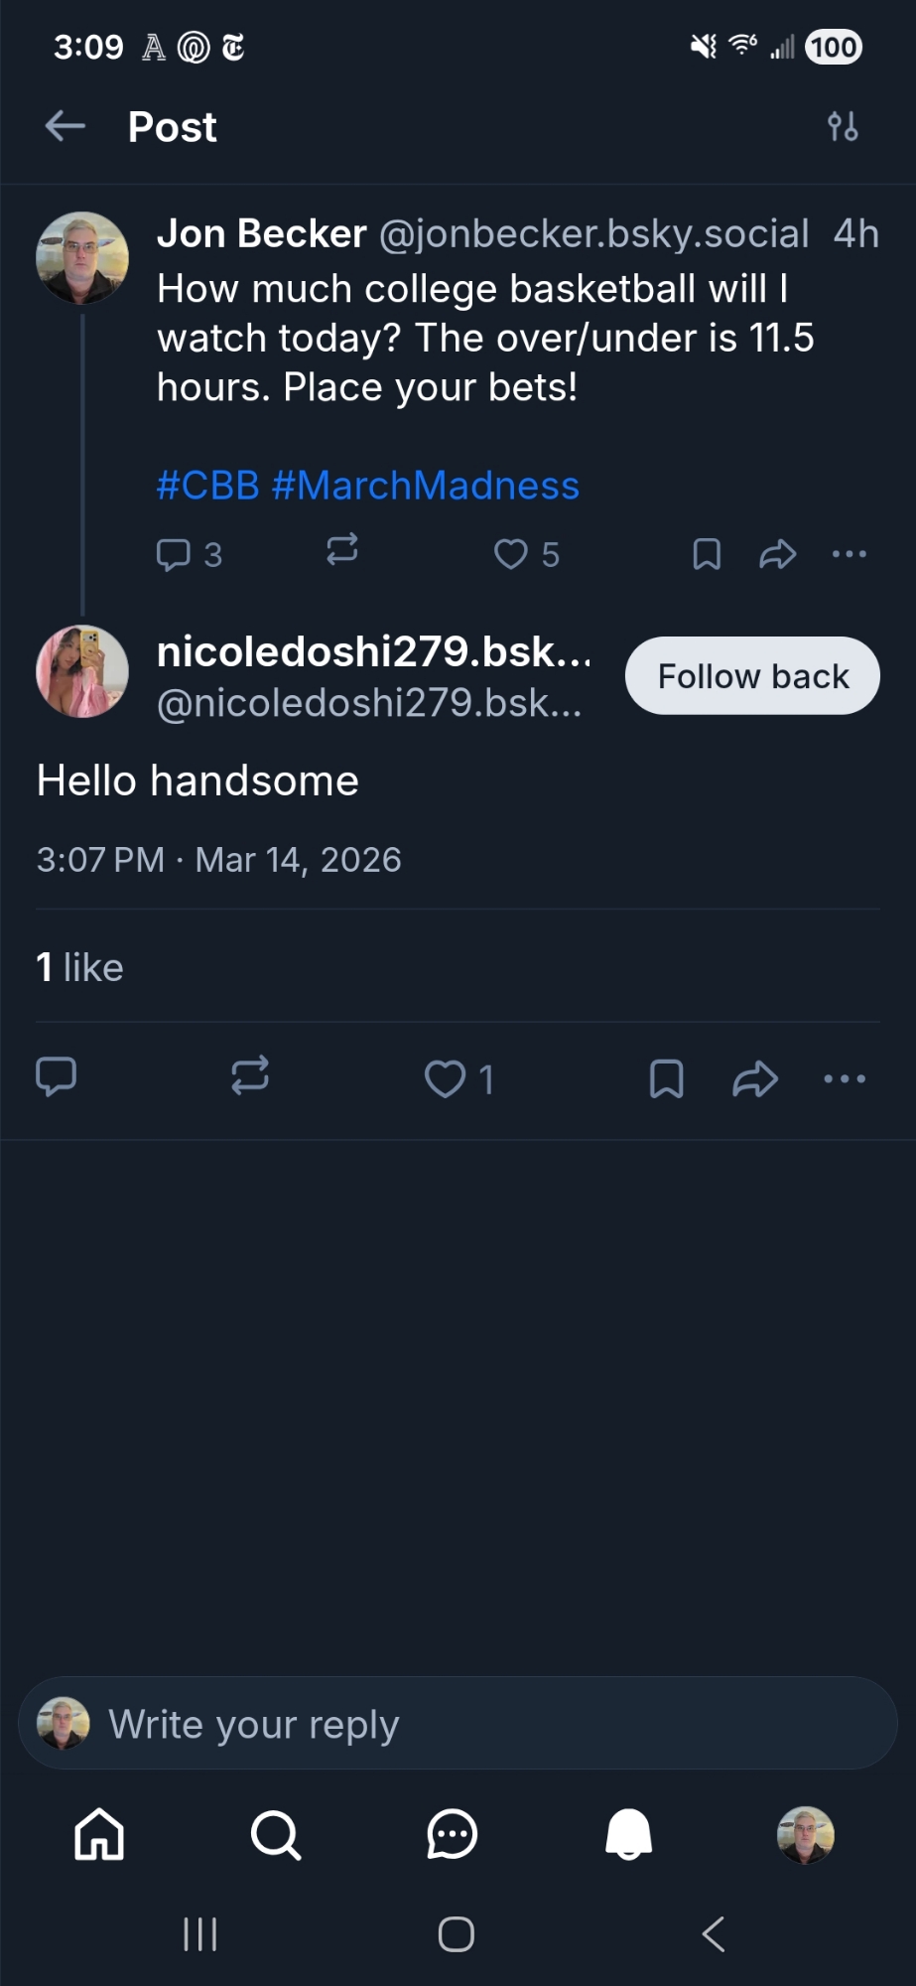Bookmark Jon Becker's post
Screen dimensions: 916x1986
pos(706,554)
